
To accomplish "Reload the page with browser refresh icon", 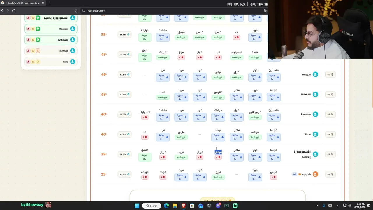I will pyautogui.click(x=14, y=11).
